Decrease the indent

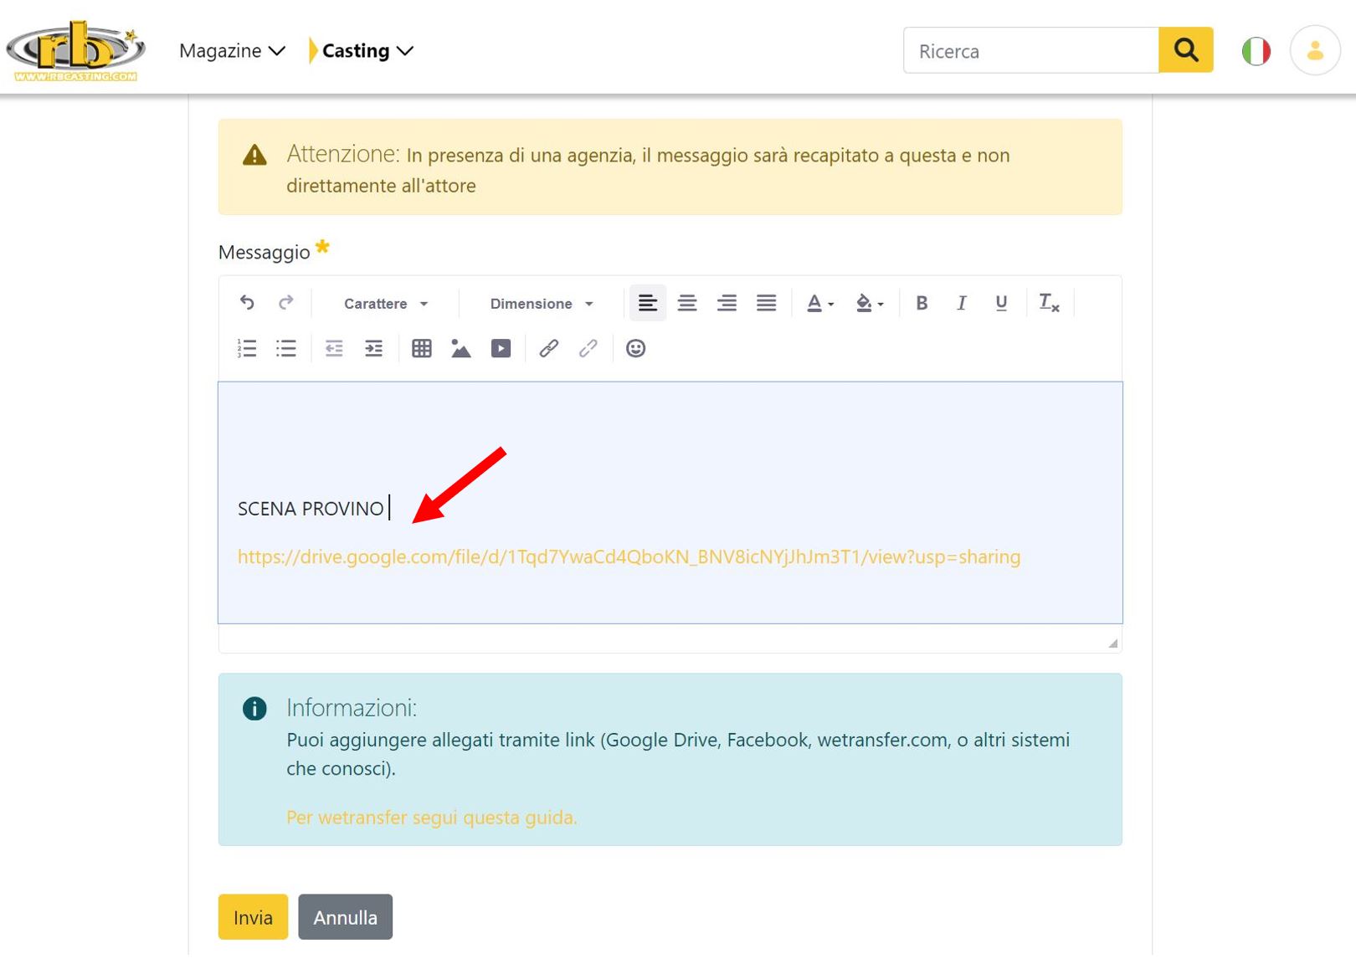tap(334, 348)
